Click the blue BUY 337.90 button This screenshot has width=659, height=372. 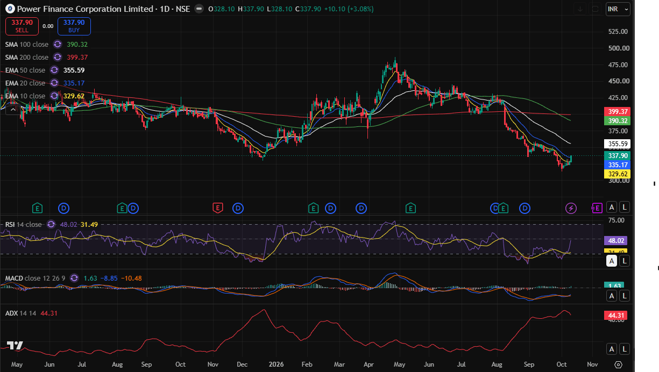[x=74, y=26]
